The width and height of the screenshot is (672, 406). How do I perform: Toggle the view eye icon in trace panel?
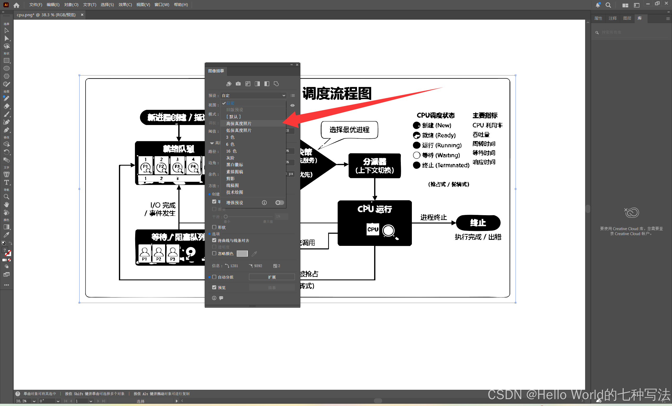292,105
